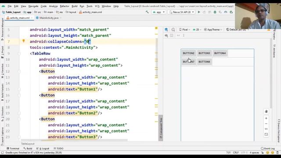Click the TableLayout breadcrumb below the editor

tap(28, 144)
